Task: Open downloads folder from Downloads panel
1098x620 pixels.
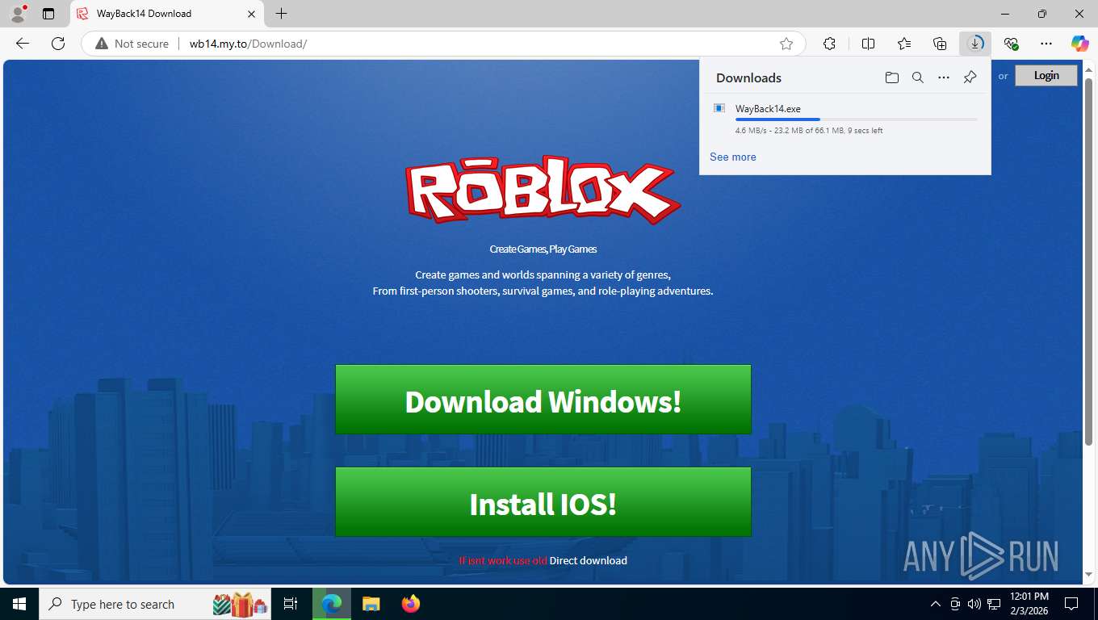Action: click(891, 77)
